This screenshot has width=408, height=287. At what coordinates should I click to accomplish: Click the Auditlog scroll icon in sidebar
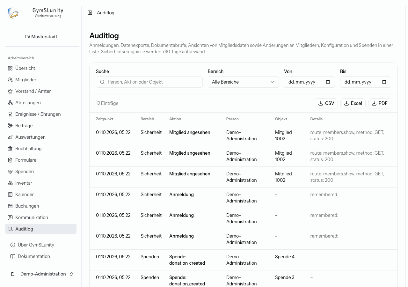click(10, 229)
